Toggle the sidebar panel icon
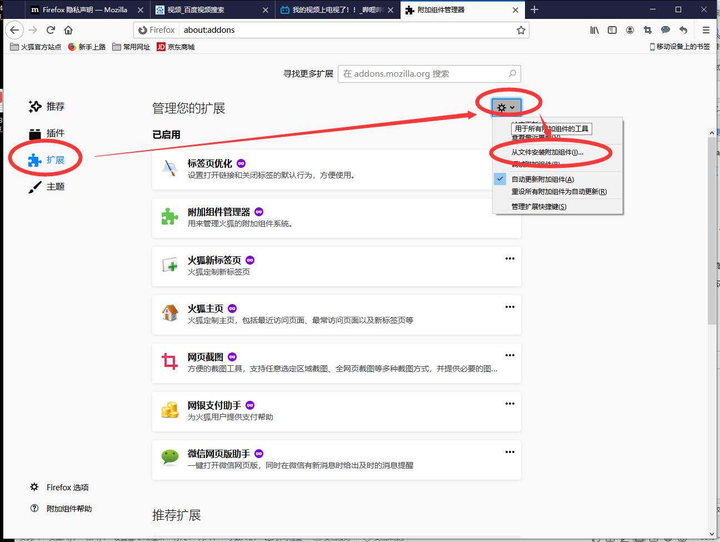720x542 pixels. 612,30
